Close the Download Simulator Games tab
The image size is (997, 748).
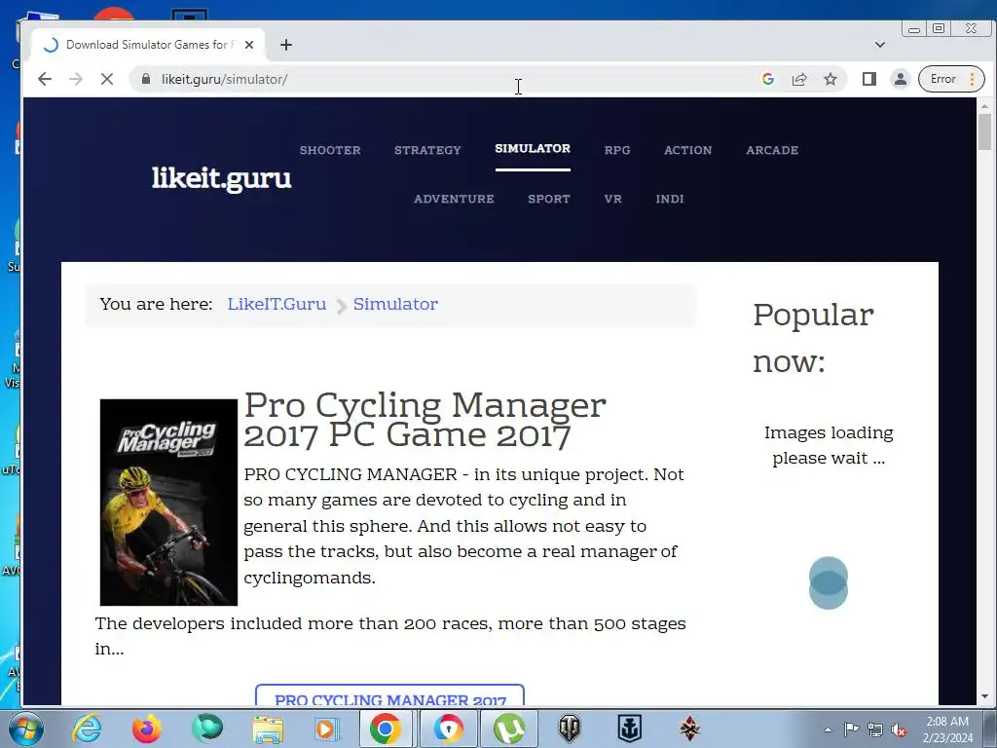point(249,45)
